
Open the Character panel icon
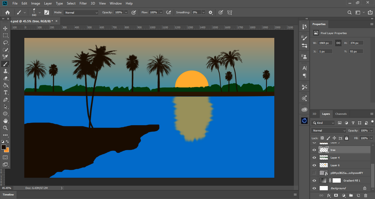pyautogui.click(x=304, y=68)
